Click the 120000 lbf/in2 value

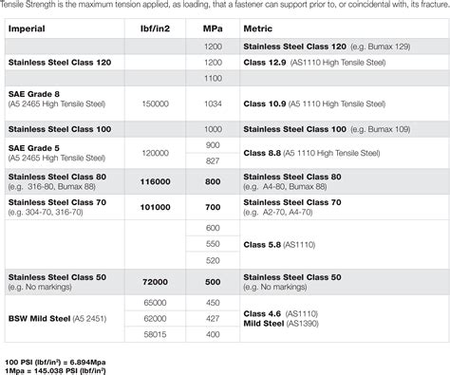pos(155,153)
